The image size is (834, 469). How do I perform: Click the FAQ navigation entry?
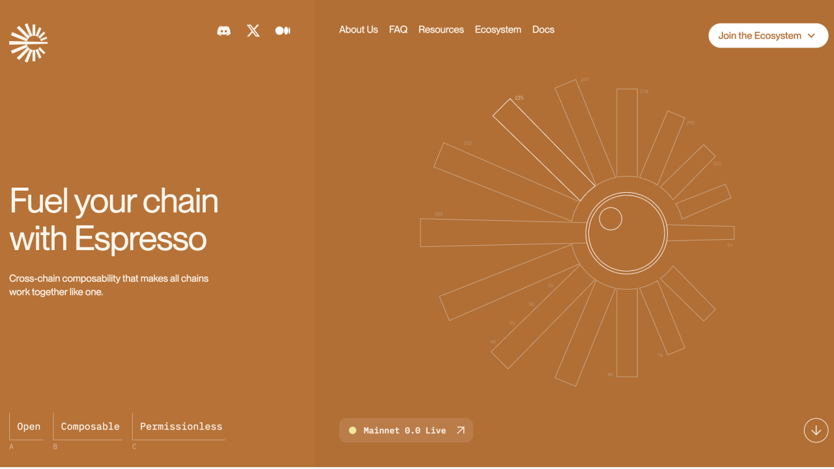click(x=398, y=29)
